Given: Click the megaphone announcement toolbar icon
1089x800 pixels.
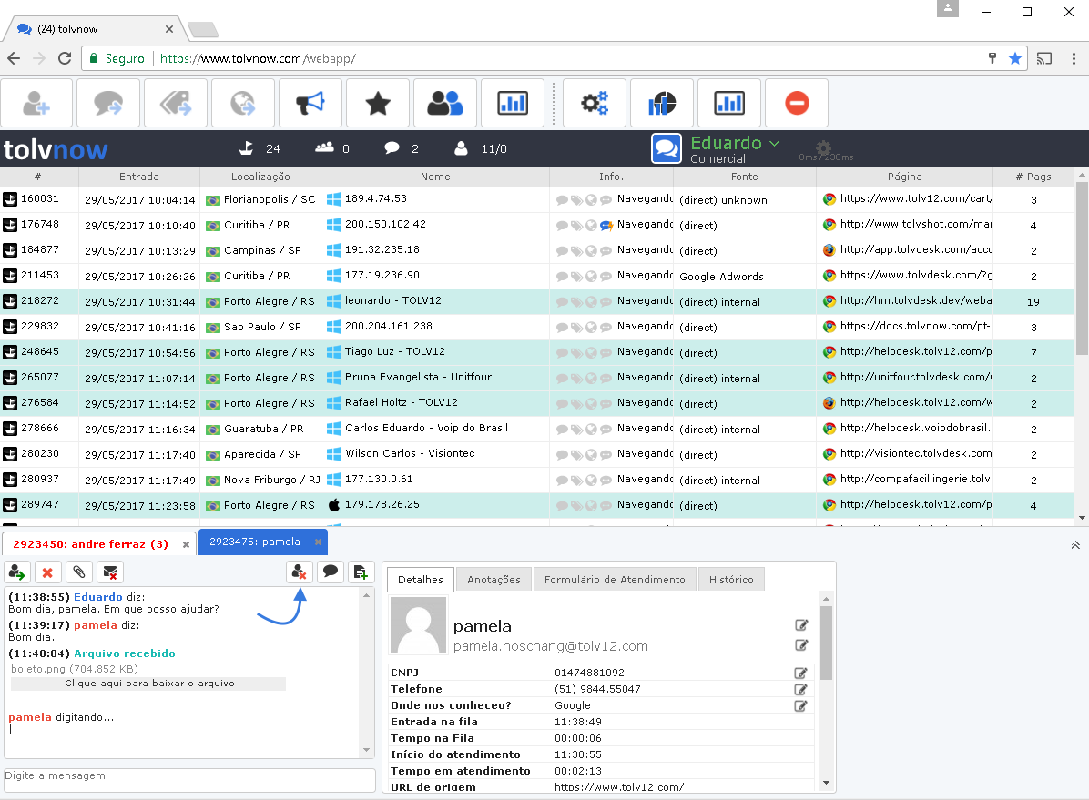Looking at the screenshot, I should pos(310,104).
